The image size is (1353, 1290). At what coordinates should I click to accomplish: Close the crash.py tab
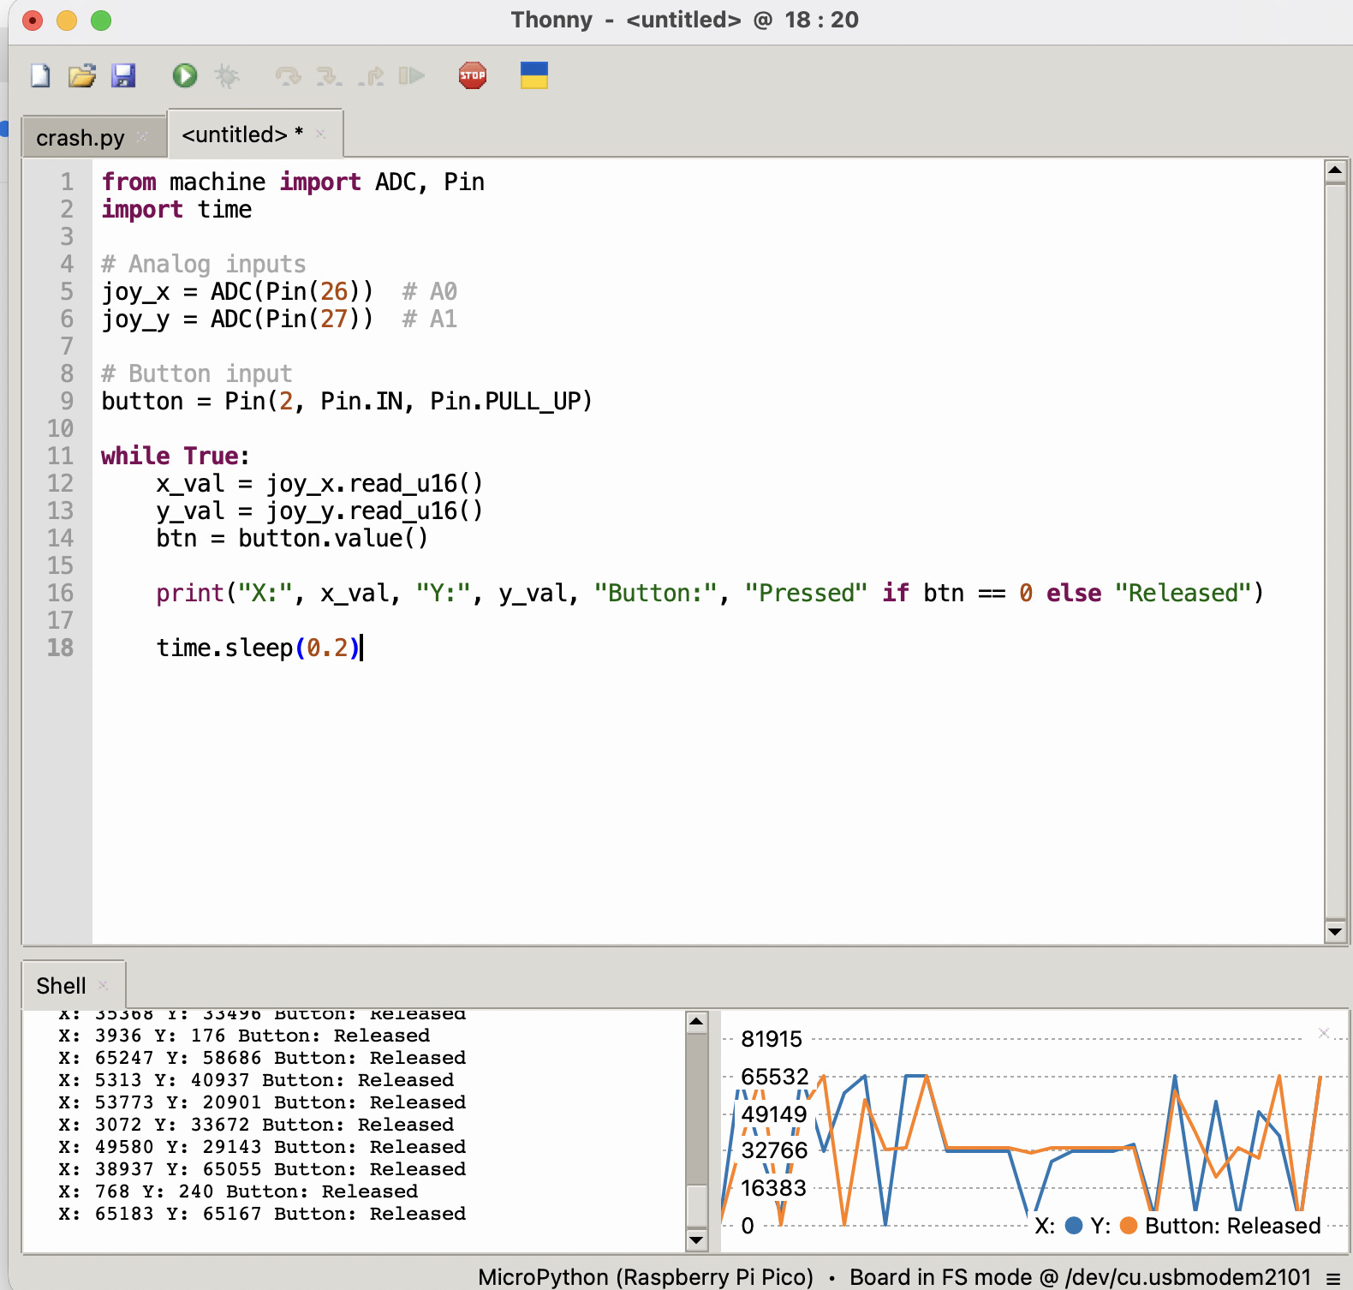142,136
